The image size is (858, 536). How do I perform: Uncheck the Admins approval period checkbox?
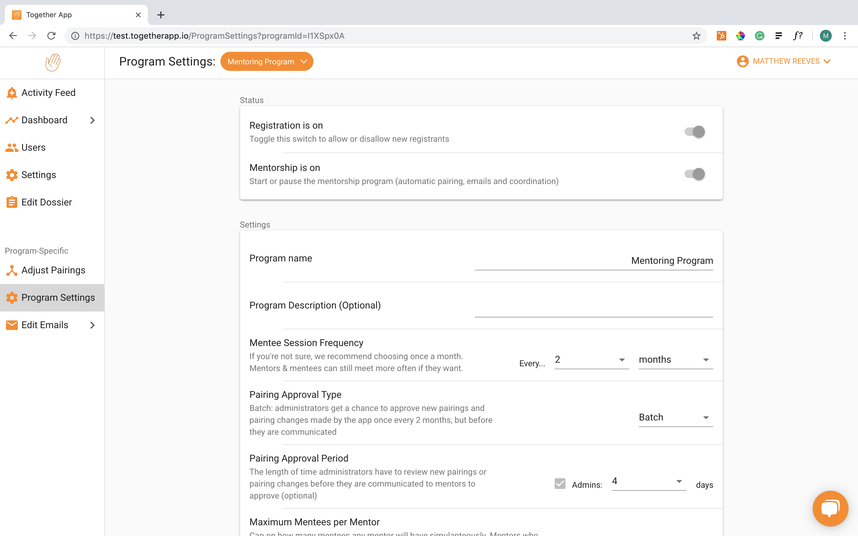pyautogui.click(x=560, y=484)
